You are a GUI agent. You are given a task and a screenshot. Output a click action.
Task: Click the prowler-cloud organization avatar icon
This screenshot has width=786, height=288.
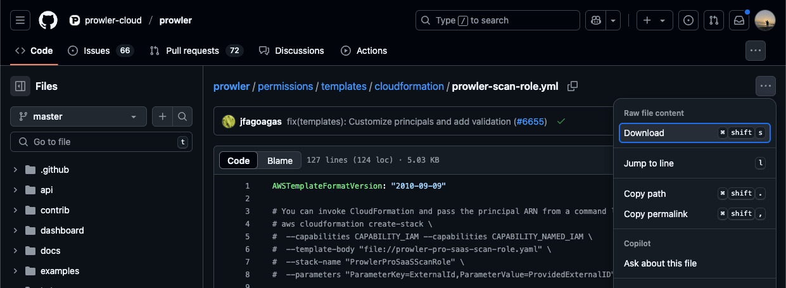click(x=75, y=20)
